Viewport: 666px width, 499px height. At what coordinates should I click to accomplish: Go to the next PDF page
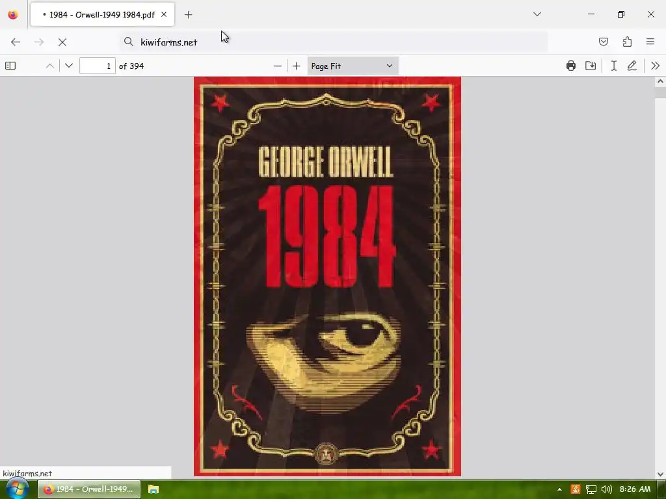click(x=69, y=66)
